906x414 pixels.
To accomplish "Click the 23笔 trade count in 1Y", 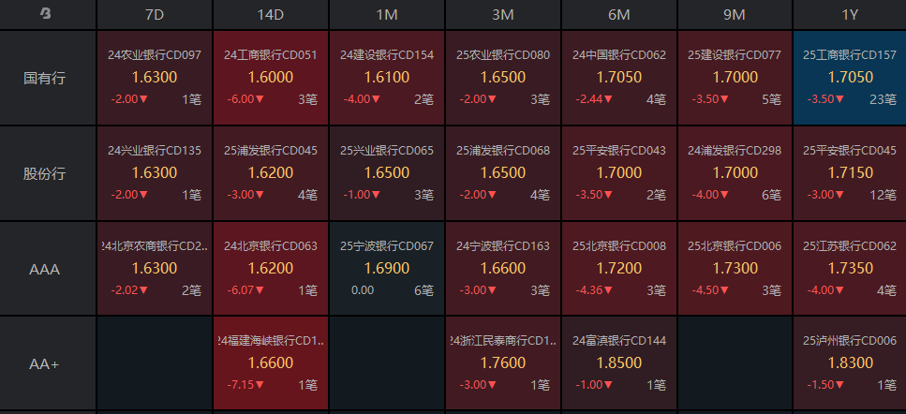I will coord(883,99).
